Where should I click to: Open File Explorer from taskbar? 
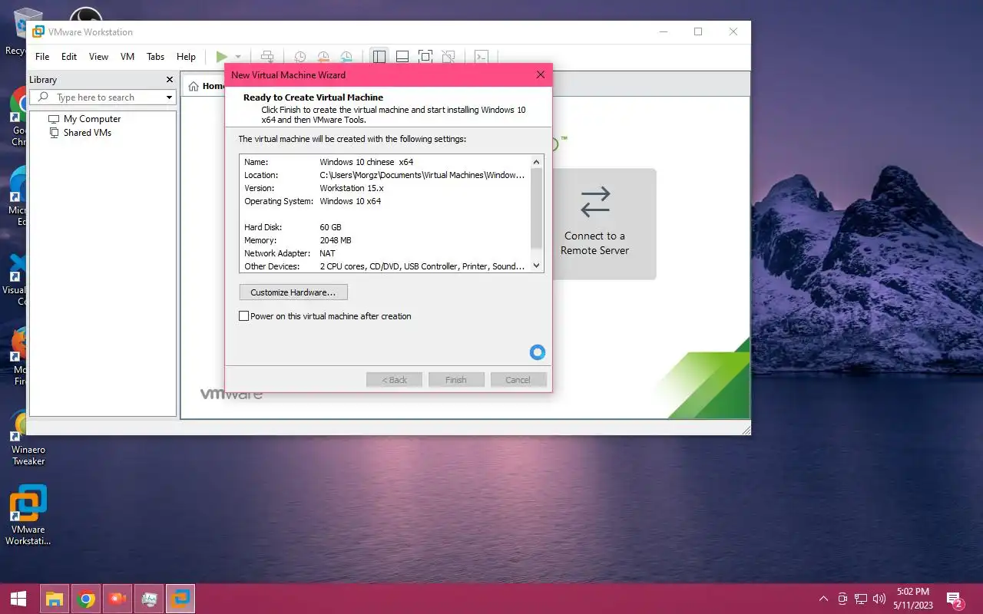point(54,599)
